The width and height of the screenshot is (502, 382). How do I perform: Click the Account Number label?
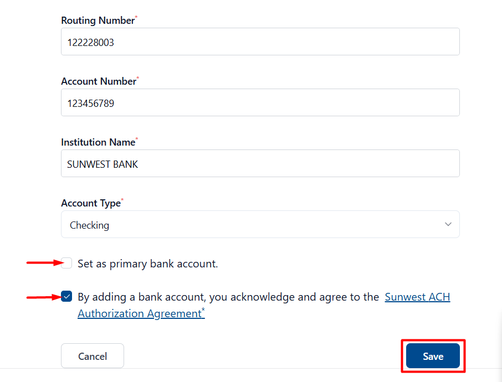coord(99,81)
